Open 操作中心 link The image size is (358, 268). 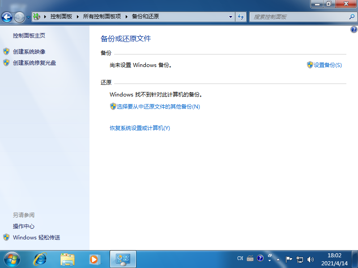click(24, 226)
